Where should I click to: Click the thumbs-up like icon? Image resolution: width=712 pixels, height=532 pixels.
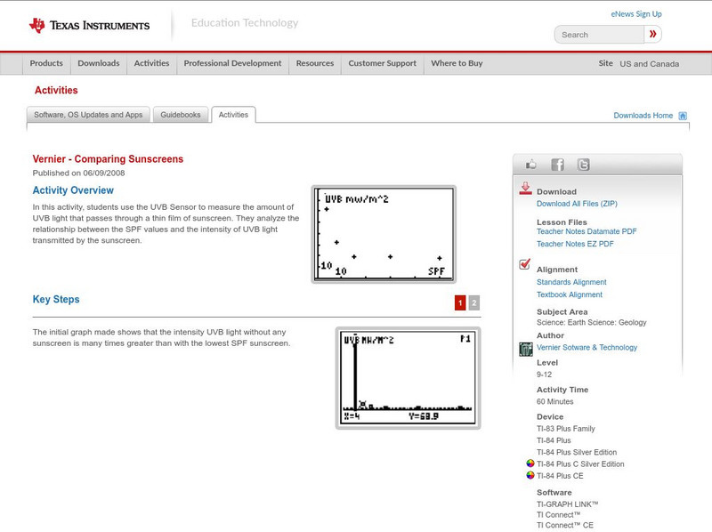coord(530,165)
